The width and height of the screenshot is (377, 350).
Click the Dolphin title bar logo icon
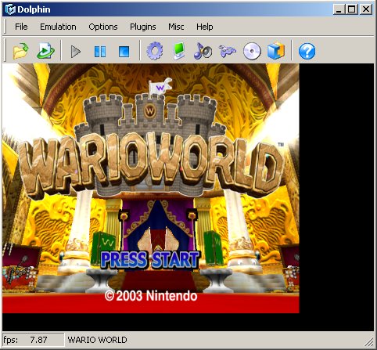10,9
